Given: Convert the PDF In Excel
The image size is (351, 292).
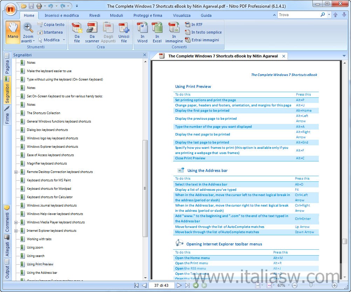Looking at the screenshot, I should pos(157,32).
